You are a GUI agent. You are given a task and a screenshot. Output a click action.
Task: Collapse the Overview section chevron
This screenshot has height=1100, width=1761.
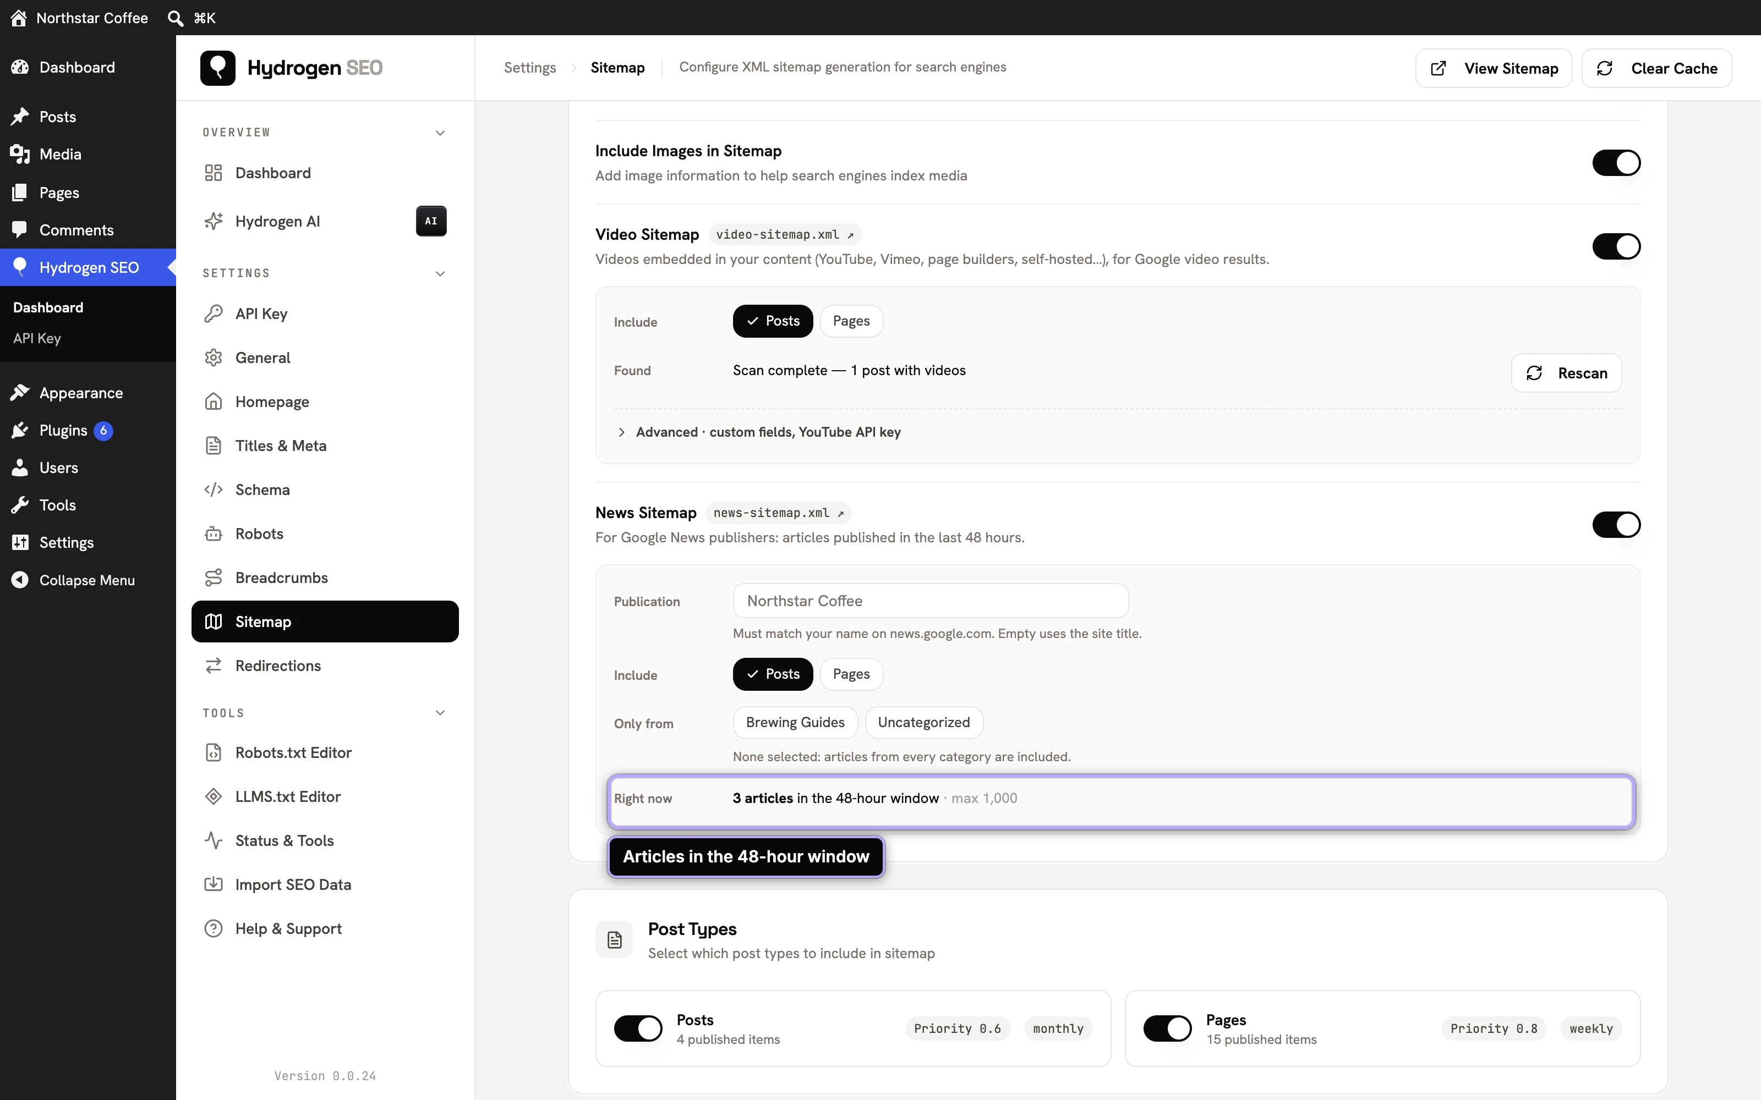[x=440, y=133]
